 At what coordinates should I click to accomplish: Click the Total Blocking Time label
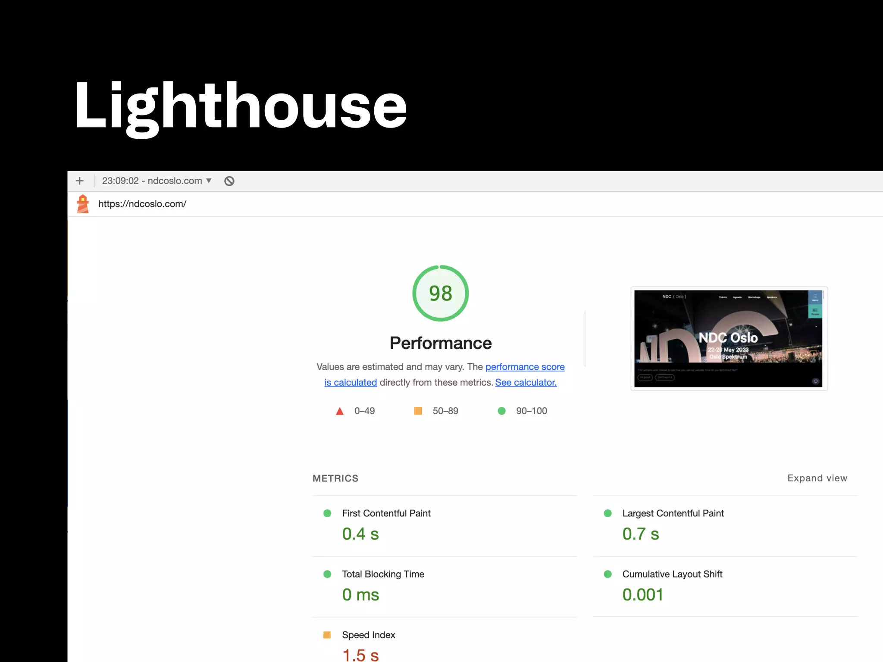(383, 574)
